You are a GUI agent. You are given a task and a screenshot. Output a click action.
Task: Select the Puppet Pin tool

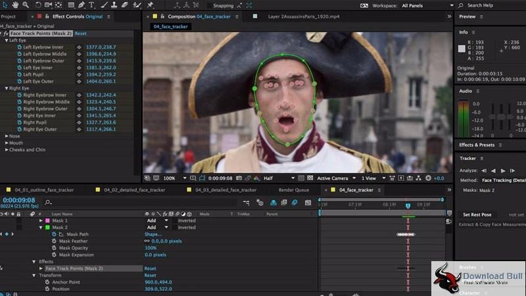[151, 5]
